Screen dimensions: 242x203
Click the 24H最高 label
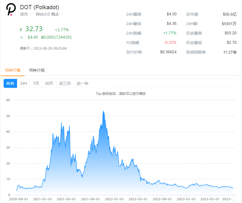point(134,14)
